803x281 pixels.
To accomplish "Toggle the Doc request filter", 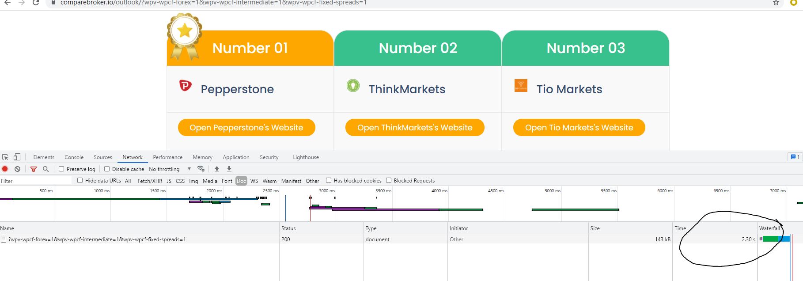I will [241, 181].
